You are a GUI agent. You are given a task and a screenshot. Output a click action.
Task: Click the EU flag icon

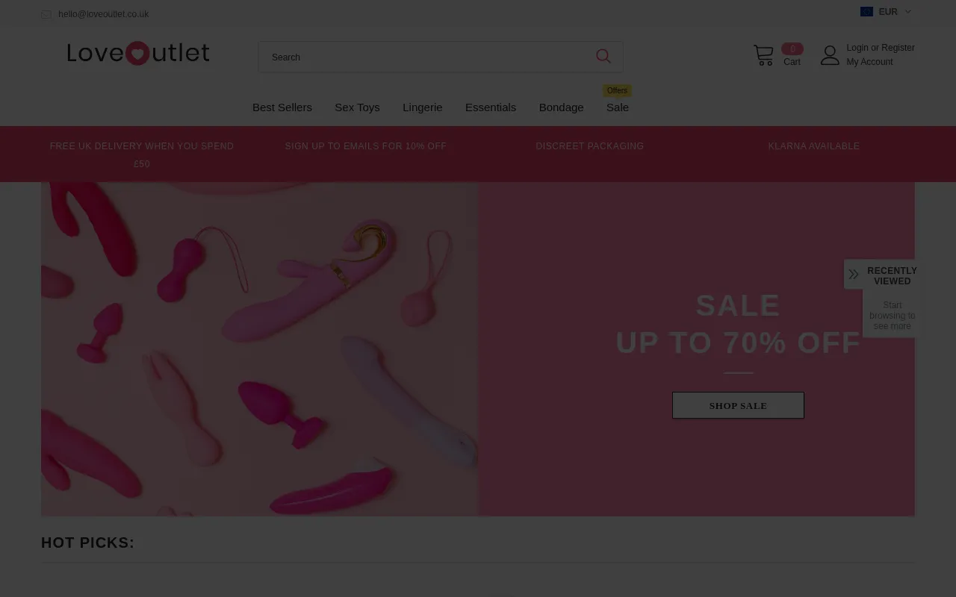(866, 12)
